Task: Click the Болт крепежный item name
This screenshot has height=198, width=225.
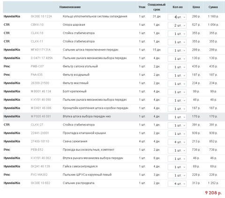Action: click(x=75, y=91)
